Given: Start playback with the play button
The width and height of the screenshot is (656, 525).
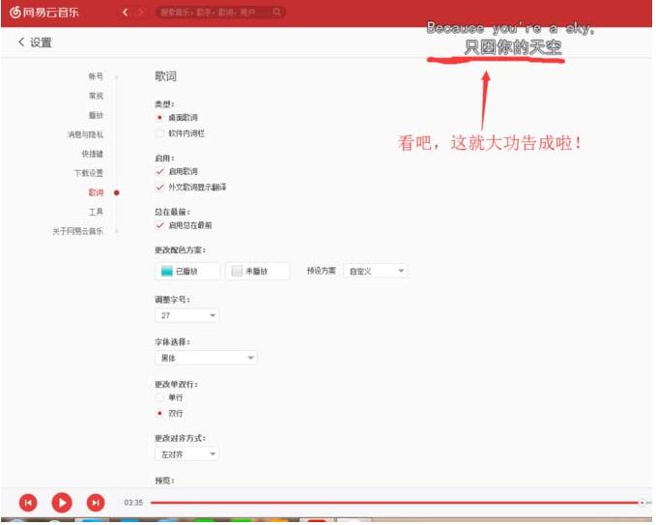Looking at the screenshot, I should [62, 504].
